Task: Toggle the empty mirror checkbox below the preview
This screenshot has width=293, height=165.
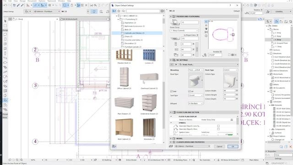Action: (x=229, y=55)
